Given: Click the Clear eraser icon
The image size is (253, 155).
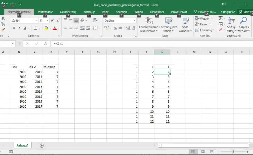Looking at the screenshot, I should point(221,30).
